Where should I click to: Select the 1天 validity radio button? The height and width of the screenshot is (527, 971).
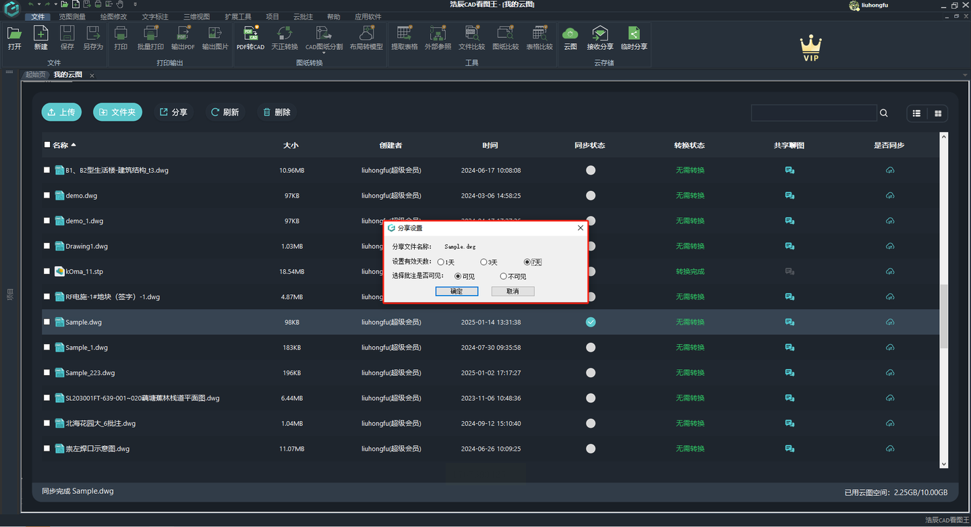(441, 262)
